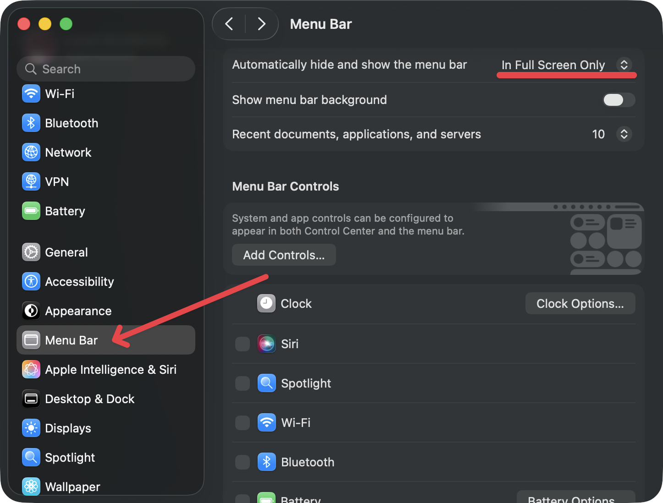Click the Accessibility icon in the sidebar
Image resolution: width=663 pixels, height=503 pixels.
pos(31,282)
